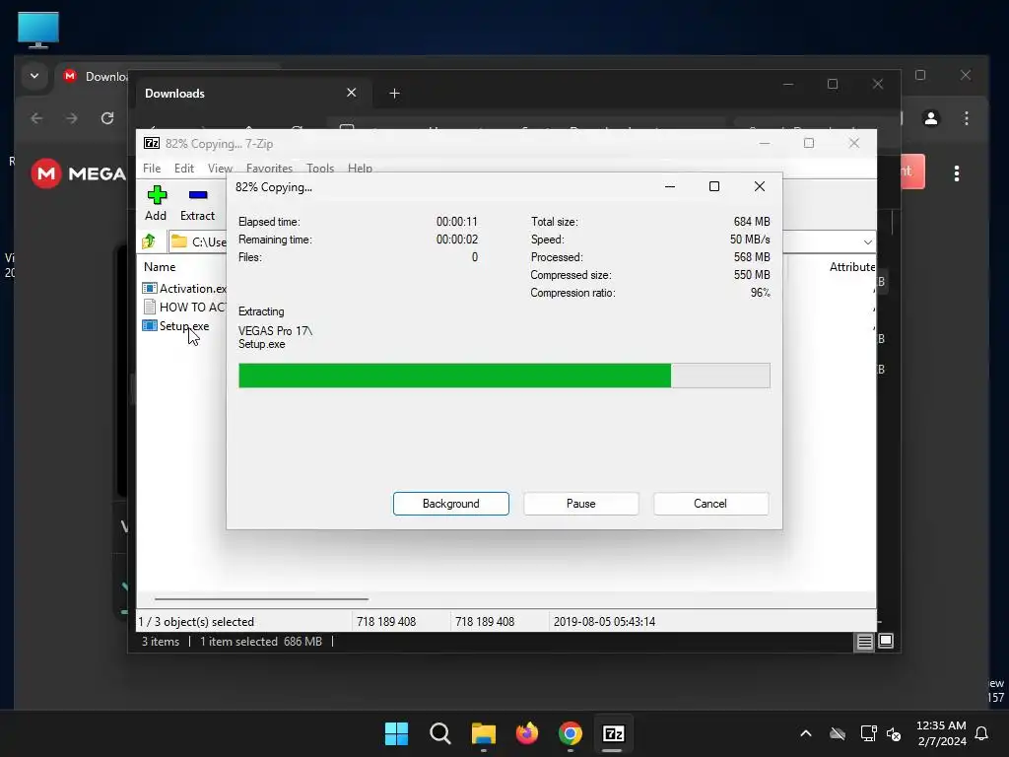Cancel the copying operation
This screenshot has height=757, width=1009.
tap(710, 504)
